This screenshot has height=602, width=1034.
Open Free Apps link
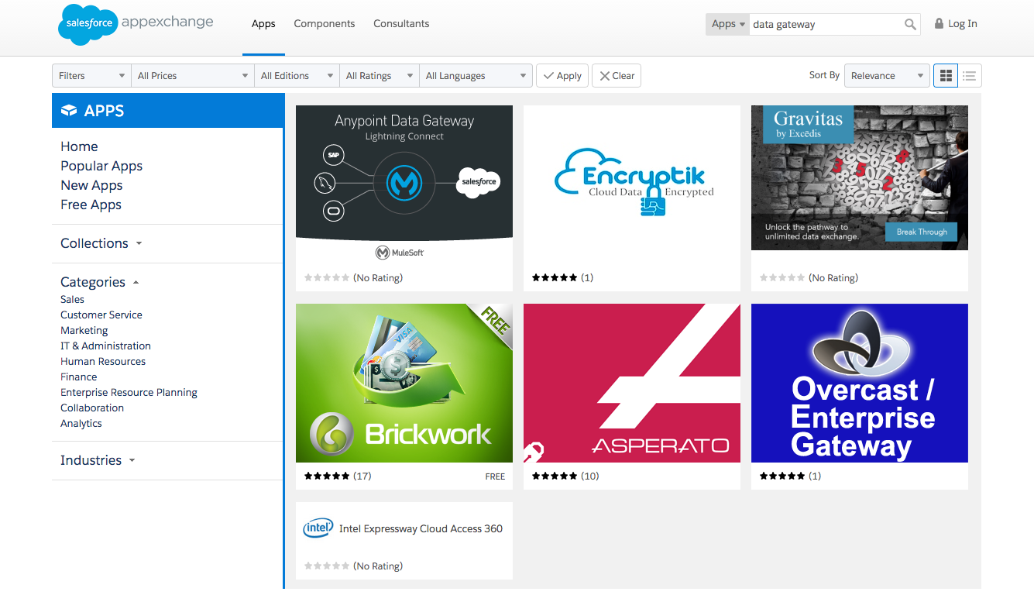91,205
